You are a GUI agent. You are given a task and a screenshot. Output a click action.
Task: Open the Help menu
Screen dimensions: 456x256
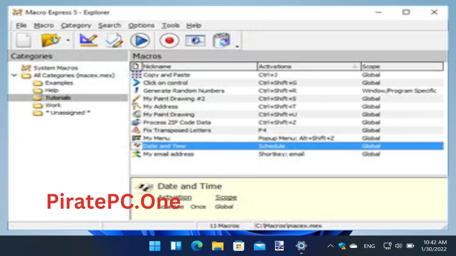(x=194, y=25)
